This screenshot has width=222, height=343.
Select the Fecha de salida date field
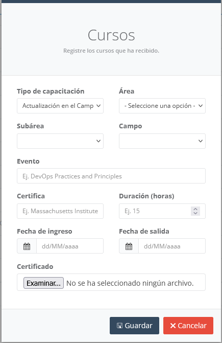(172, 246)
